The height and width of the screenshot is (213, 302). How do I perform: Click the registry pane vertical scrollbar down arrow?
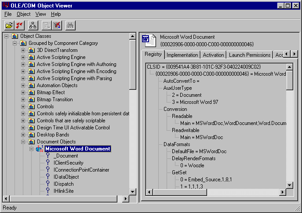pos(289,185)
